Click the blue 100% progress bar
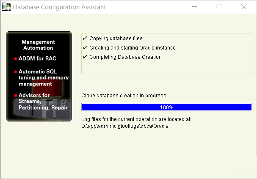The height and width of the screenshot is (179, 257). pyautogui.click(x=166, y=107)
